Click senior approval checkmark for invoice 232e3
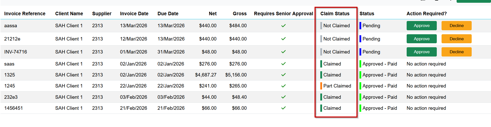Image resolution: width=491 pixels, height=127 pixels. tap(283, 97)
